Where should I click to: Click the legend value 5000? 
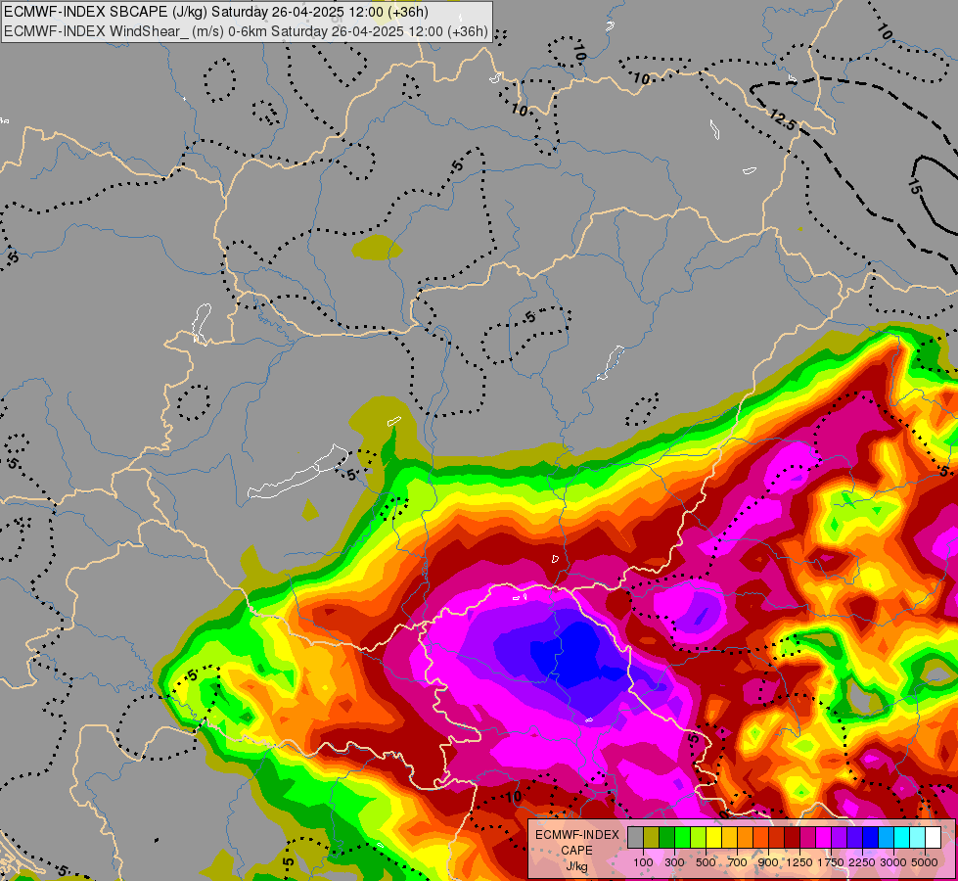[x=925, y=862]
